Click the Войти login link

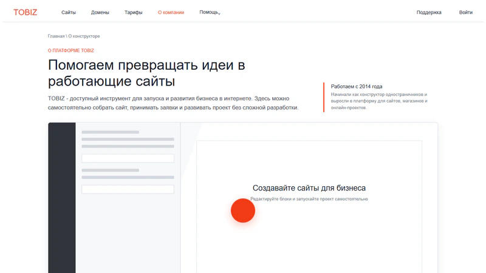click(465, 12)
